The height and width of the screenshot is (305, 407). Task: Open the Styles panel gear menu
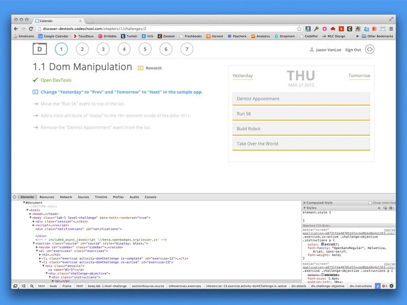391,208
